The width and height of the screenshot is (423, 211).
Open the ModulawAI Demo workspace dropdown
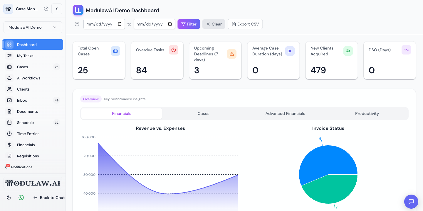tap(33, 27)
